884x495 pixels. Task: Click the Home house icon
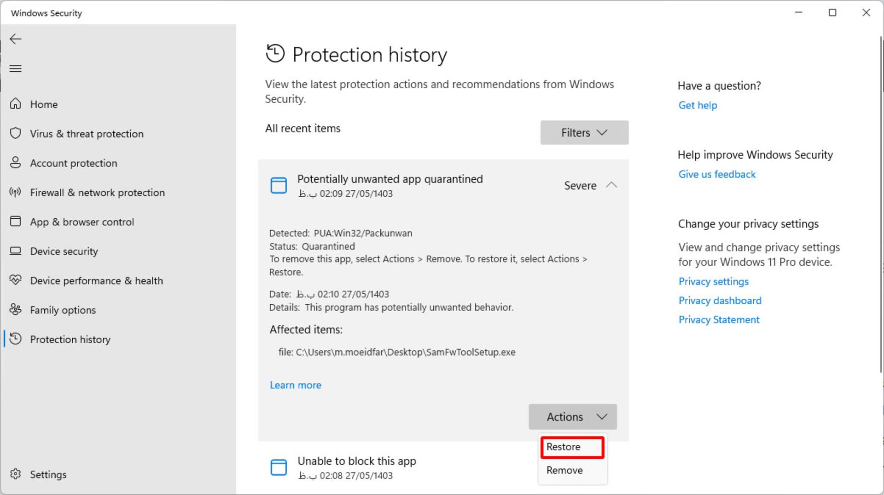(x=16, y=104)
